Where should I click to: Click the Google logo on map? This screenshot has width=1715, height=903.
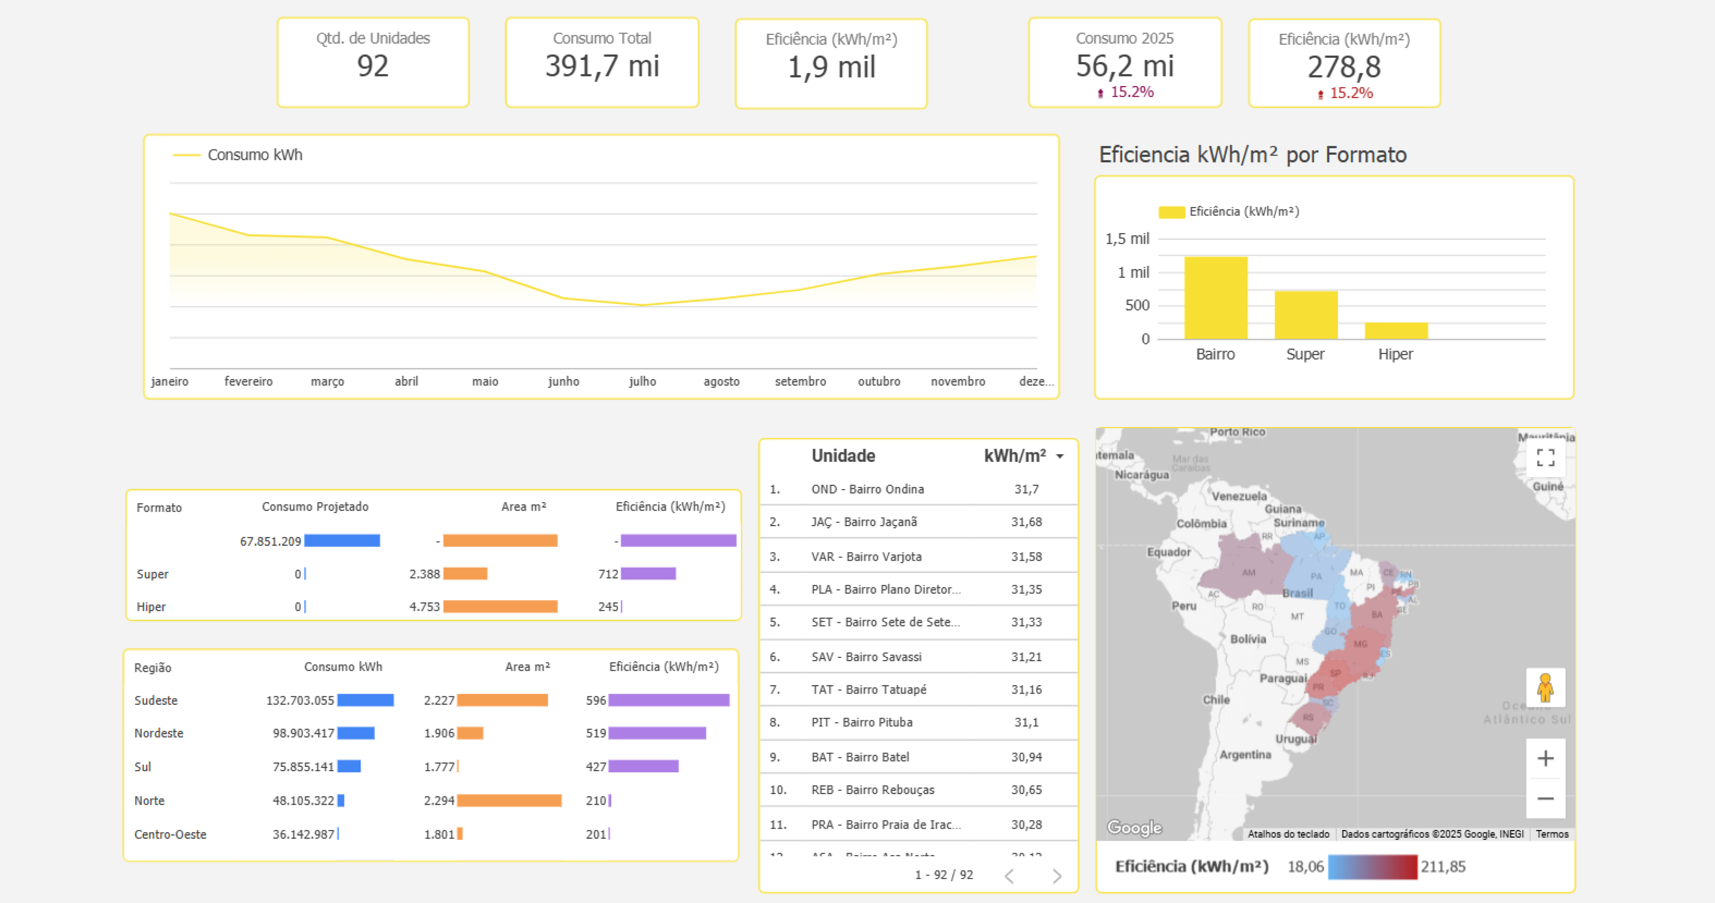(1134, 827)
